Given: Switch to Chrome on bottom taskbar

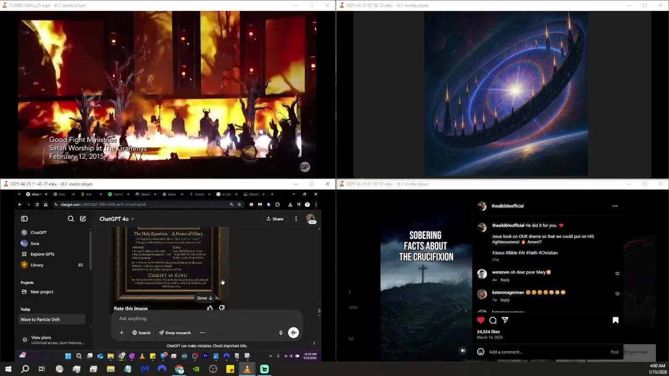Looking at the screenshot, I should (x=179, y=369).
